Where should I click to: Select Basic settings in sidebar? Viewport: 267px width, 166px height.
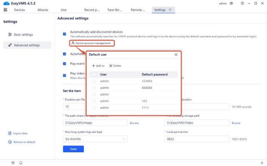[23, 34]
